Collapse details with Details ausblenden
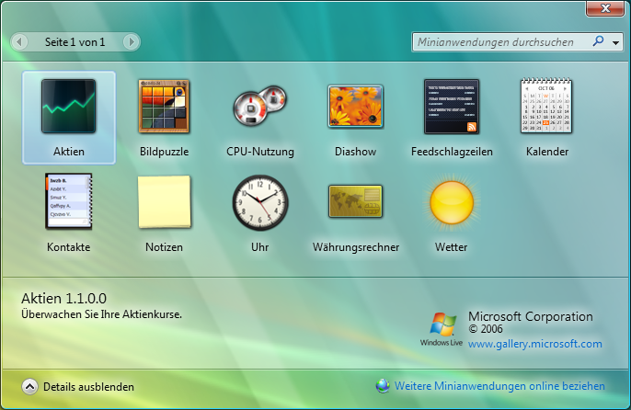Viewport: 631px width, 410px height. click(30, 387)
